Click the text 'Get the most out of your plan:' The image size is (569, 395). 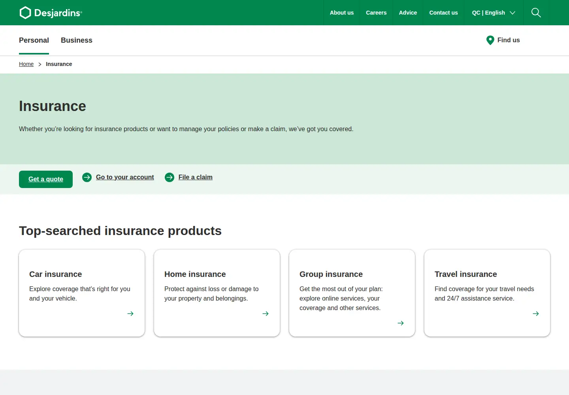click(x=341, y=289)
